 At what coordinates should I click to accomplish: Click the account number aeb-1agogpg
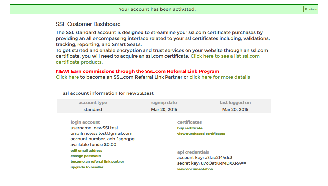point(121,139)
